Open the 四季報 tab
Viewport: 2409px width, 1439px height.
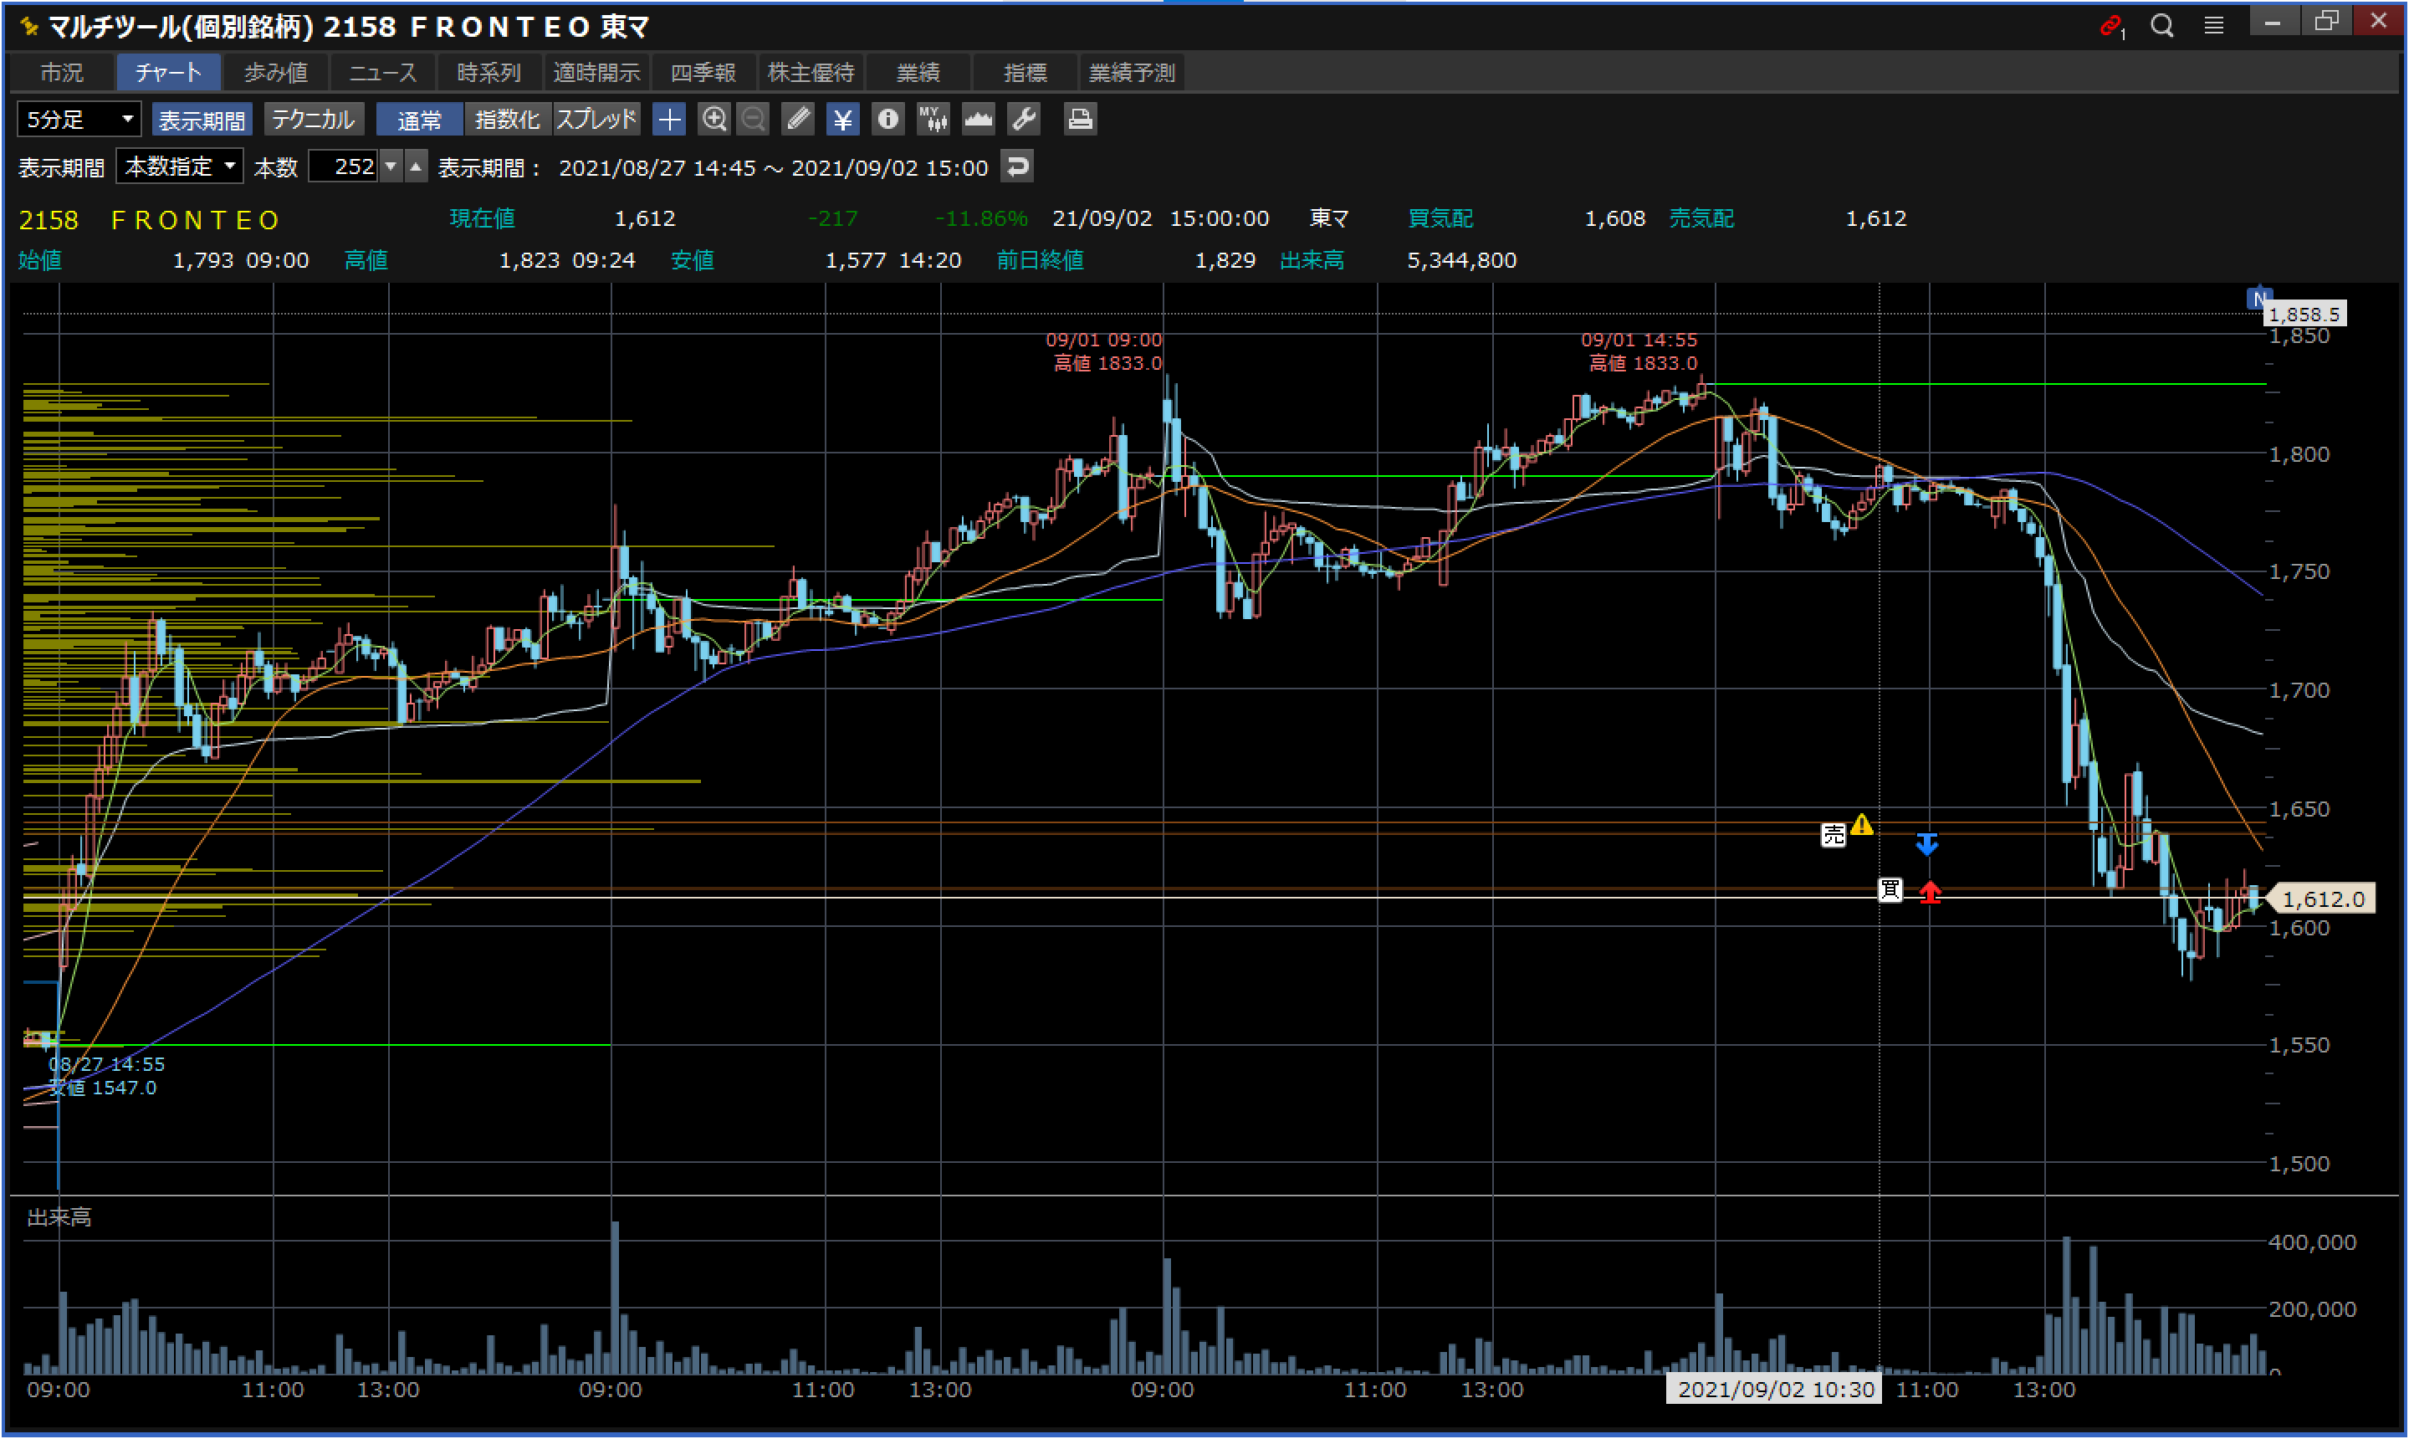pos(703,73)
